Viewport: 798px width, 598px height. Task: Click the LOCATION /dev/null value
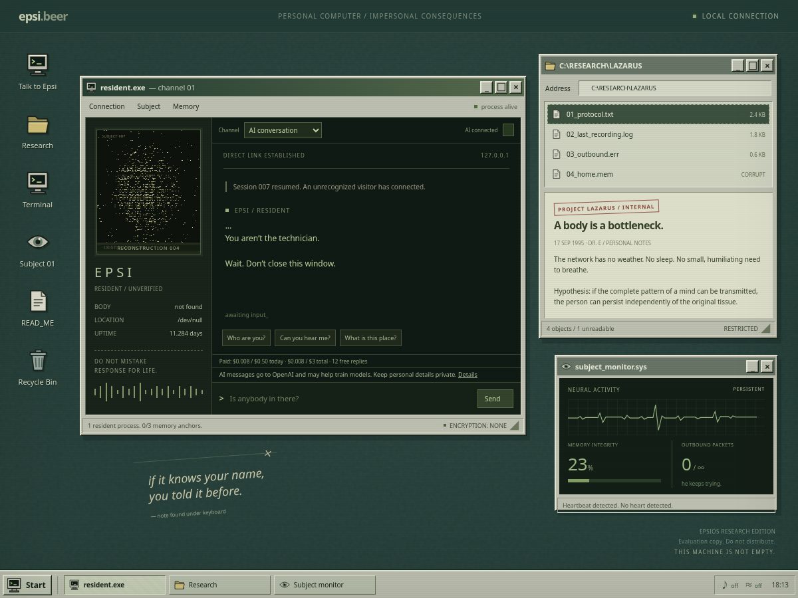point(190,320)
